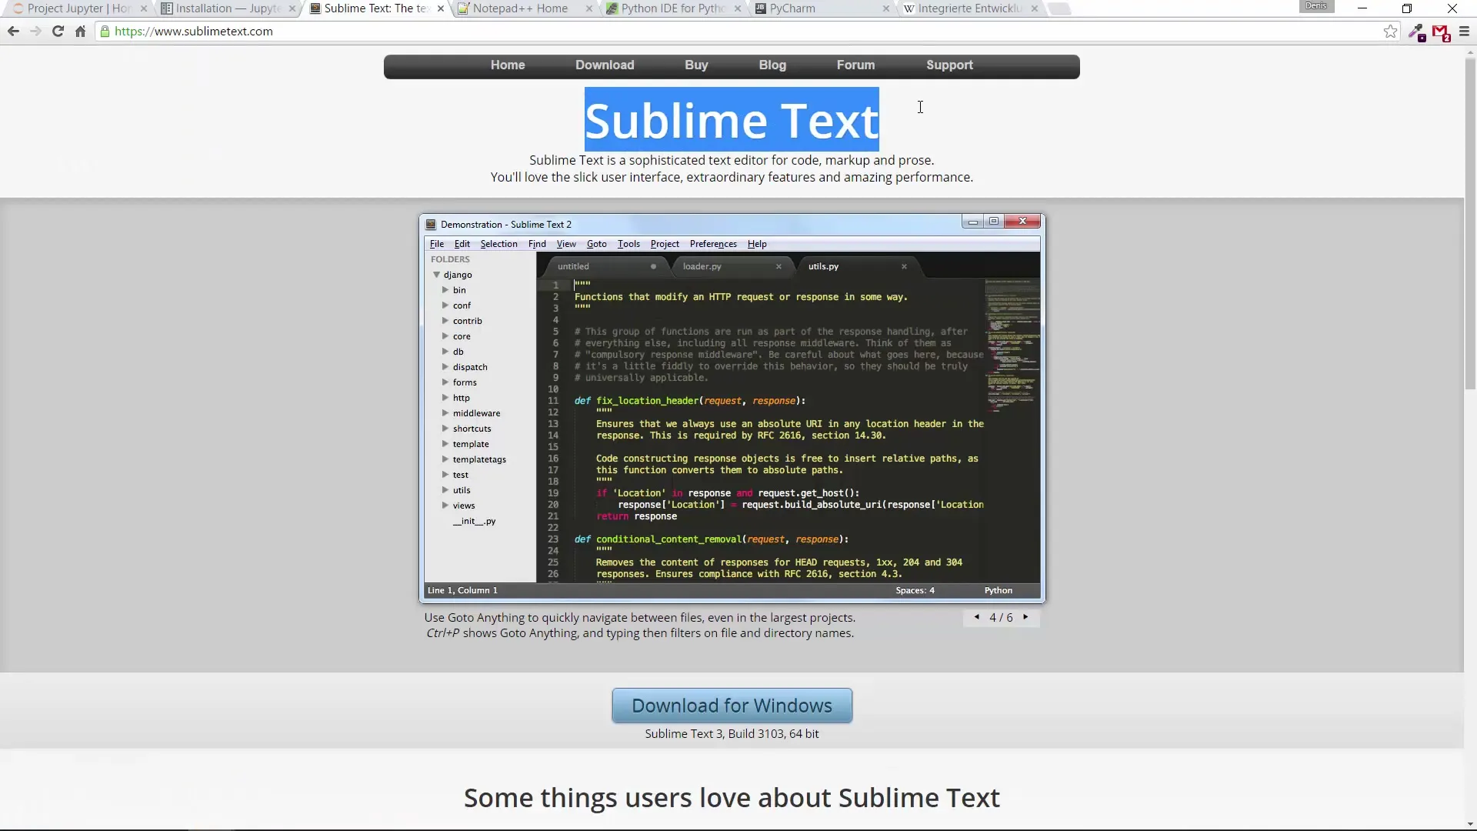
Task: Click the highlighted Sublime Text heading
Action: [732, 120]
